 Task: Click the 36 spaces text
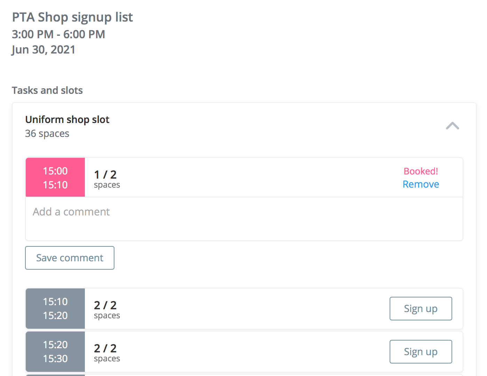pos(47,133)
